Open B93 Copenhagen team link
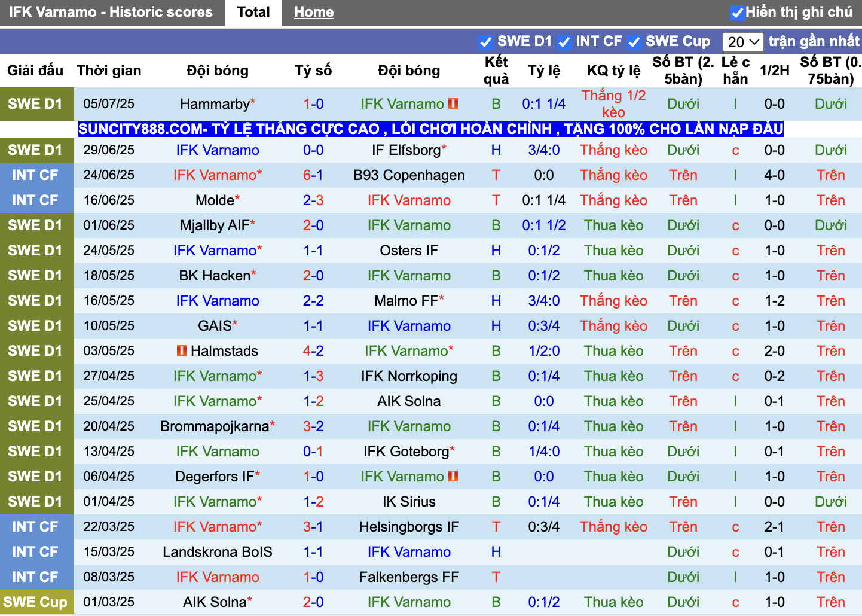The height and width of the screenshot is (616, 862). coord(409,175)
